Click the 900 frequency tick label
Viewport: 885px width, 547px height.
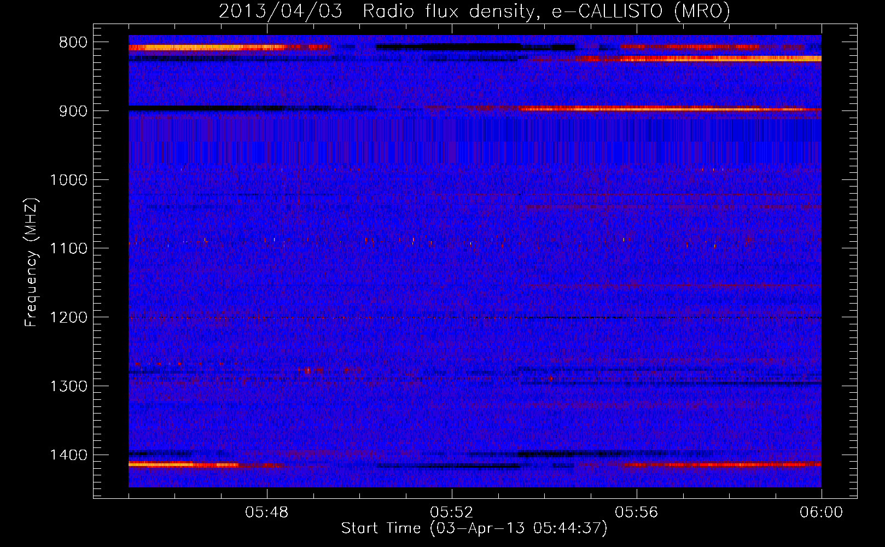73,111
